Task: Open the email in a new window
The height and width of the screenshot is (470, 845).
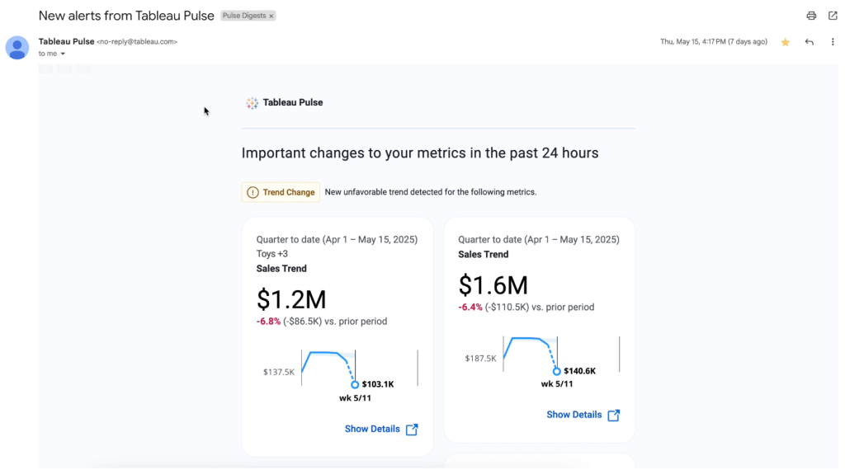Action: pos(833,16)
